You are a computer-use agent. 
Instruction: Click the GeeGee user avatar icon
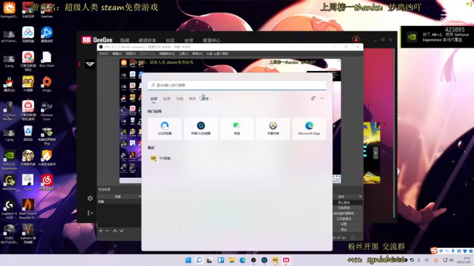[356, 40]
